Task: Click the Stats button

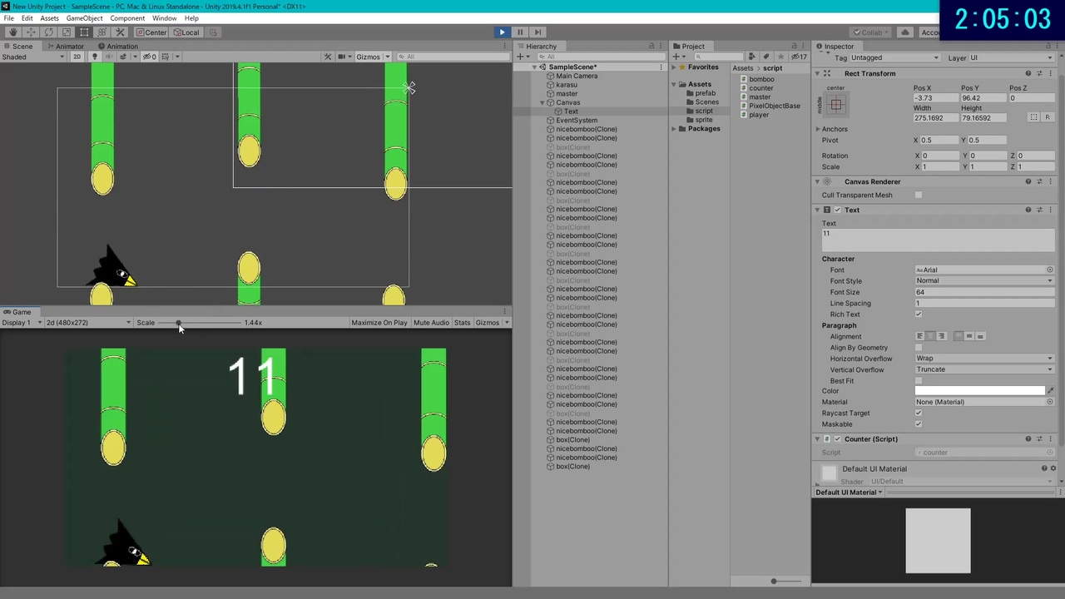Action: tap(462, 323)
